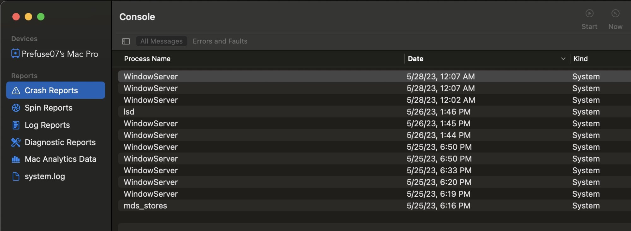Open Mac Analytics Data in sidebar
The image size is (631, 231).
(56, 159)
